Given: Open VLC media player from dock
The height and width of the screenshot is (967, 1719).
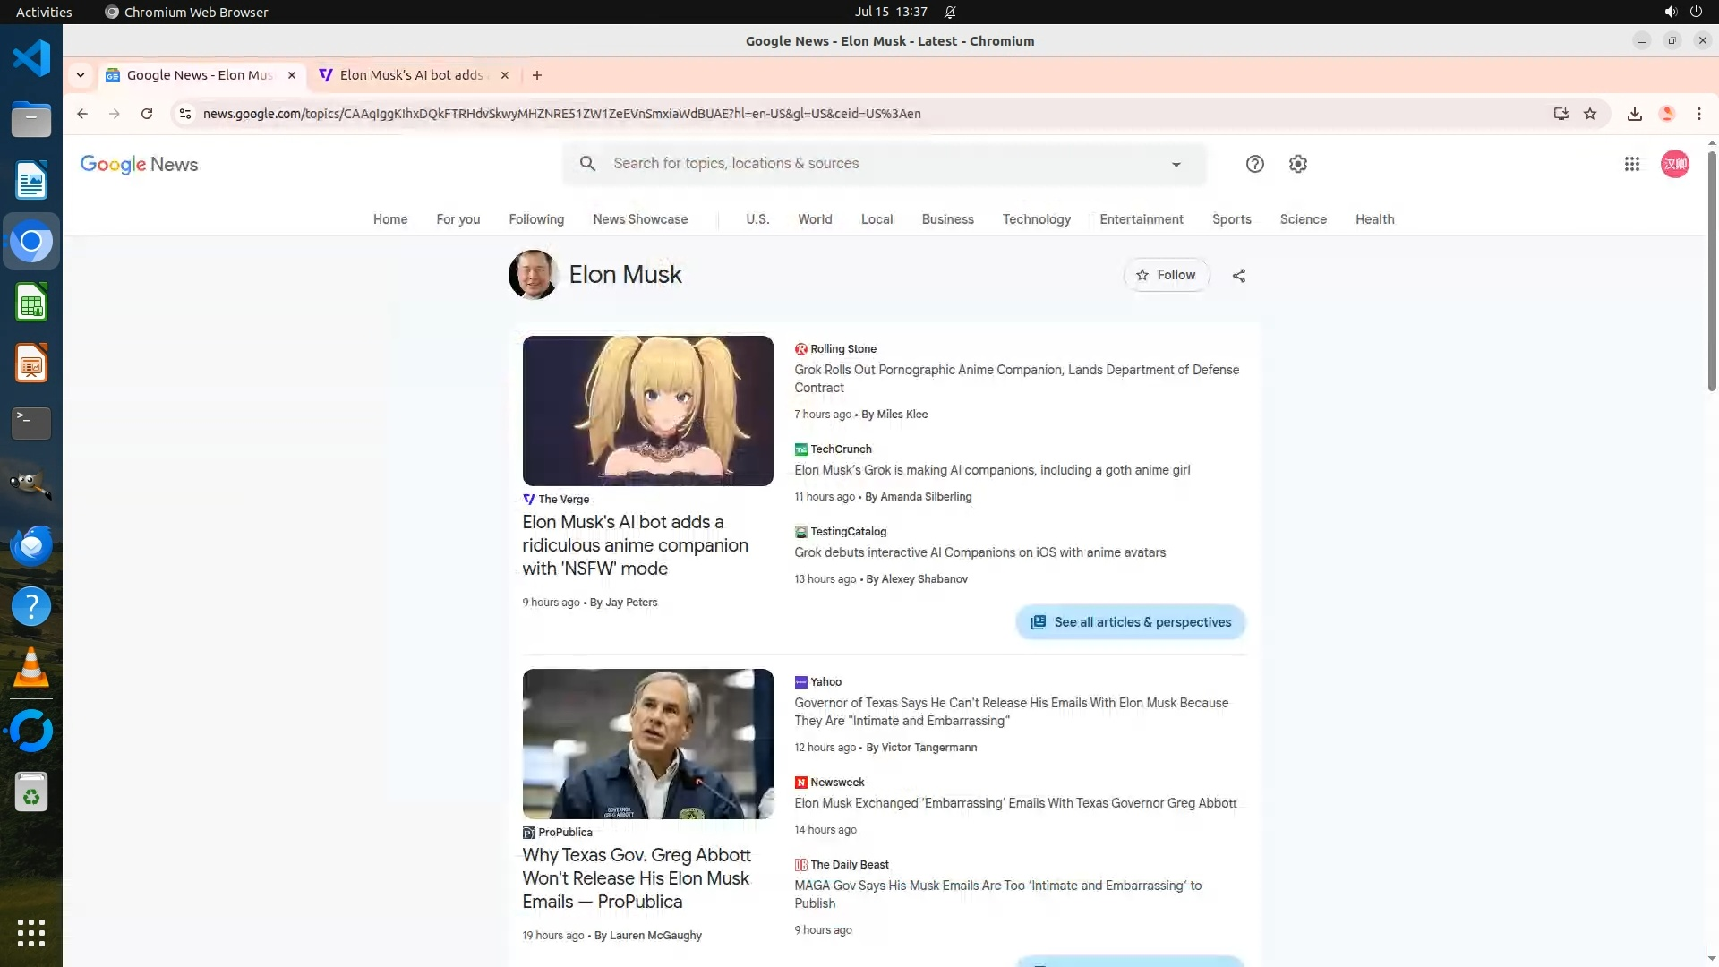Looking at the screenshot, I should coord(31,667).
